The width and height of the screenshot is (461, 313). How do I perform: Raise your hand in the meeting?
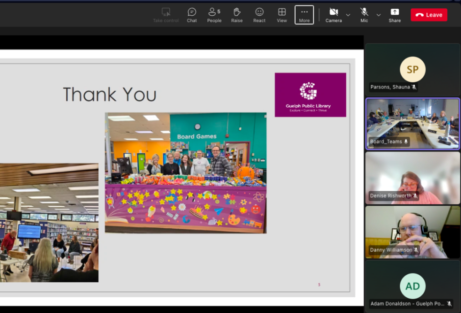(x=237, y=15)
